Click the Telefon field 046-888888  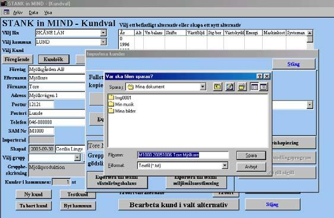pyautogui.click(x=56, y=122)
